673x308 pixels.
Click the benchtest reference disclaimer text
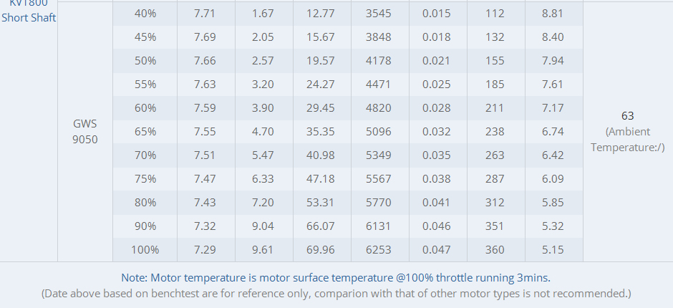(336, 294)
